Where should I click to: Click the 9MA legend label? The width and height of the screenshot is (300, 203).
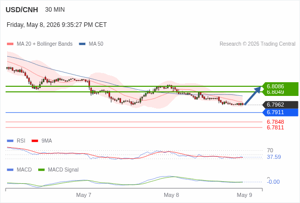click(x=47, y=141)
